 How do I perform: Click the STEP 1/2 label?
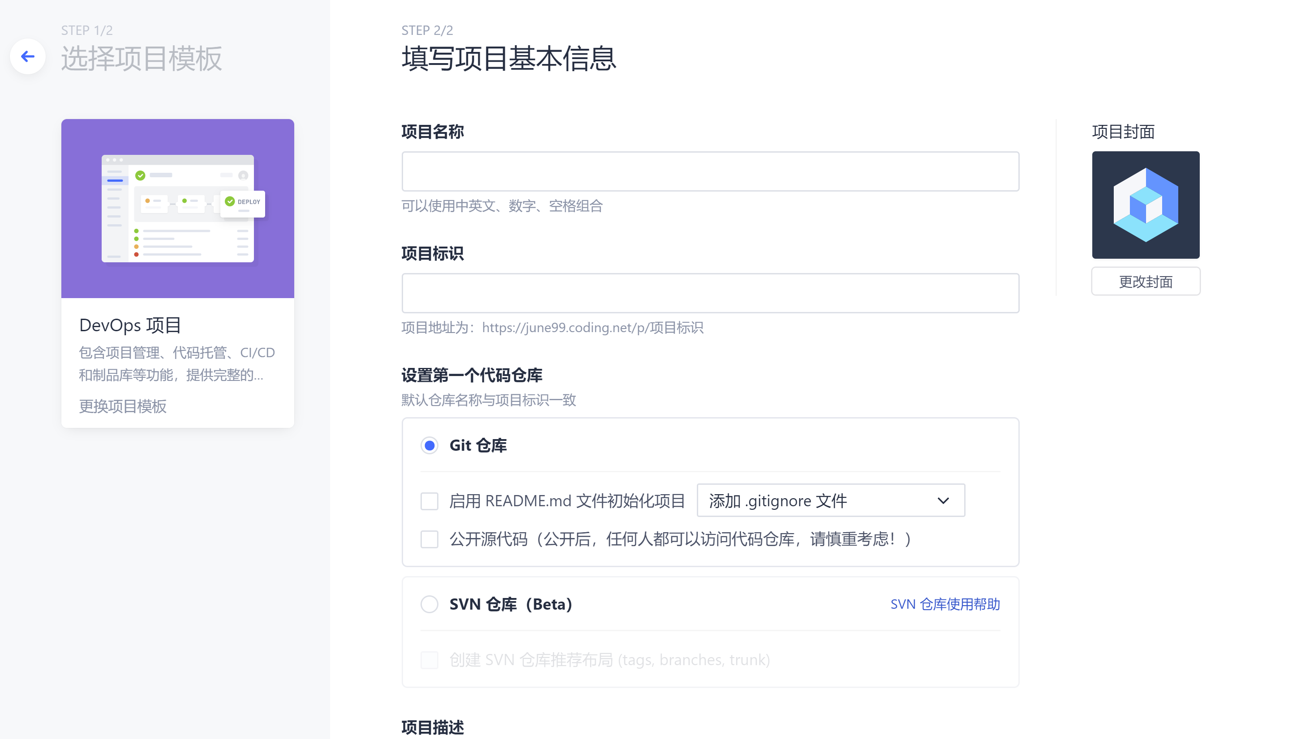pyautogui.click(x=87, y=30)
